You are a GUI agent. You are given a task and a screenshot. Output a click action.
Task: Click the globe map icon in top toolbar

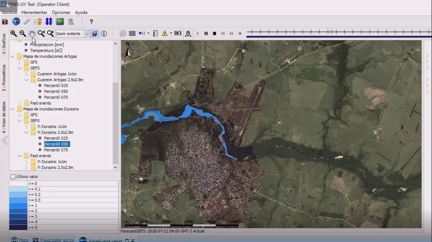[x=16, y=21]
